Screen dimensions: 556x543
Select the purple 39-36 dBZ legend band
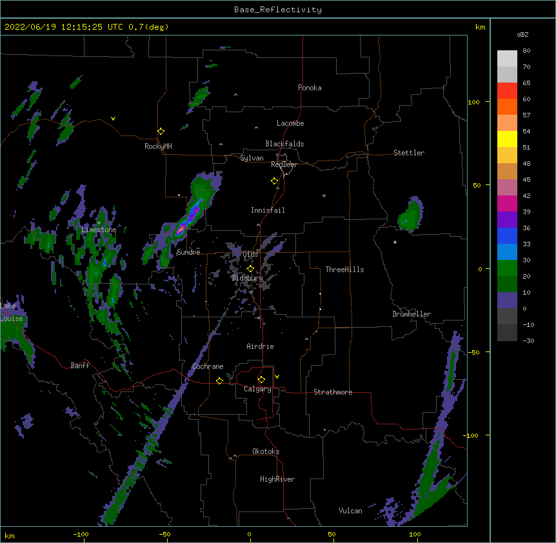pyautogui.click(x=507, y=220)
